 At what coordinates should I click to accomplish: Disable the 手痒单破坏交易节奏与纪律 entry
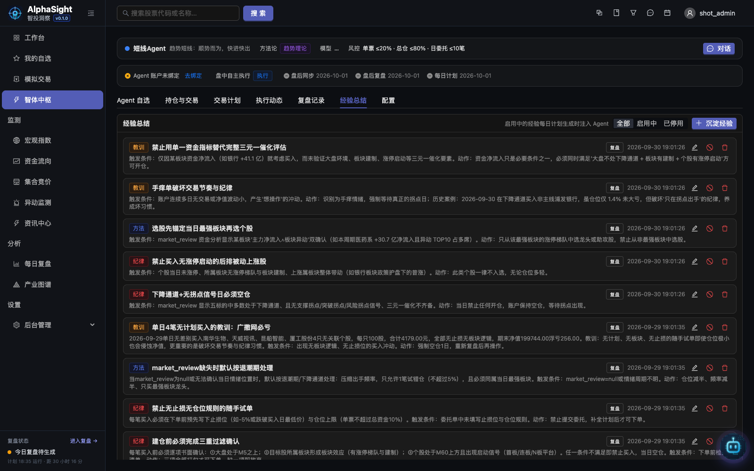[710, 188]
